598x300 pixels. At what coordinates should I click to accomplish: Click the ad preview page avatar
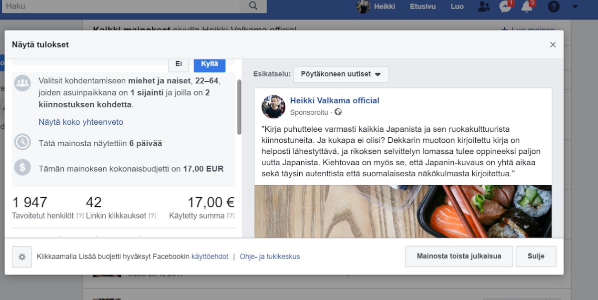273,107
